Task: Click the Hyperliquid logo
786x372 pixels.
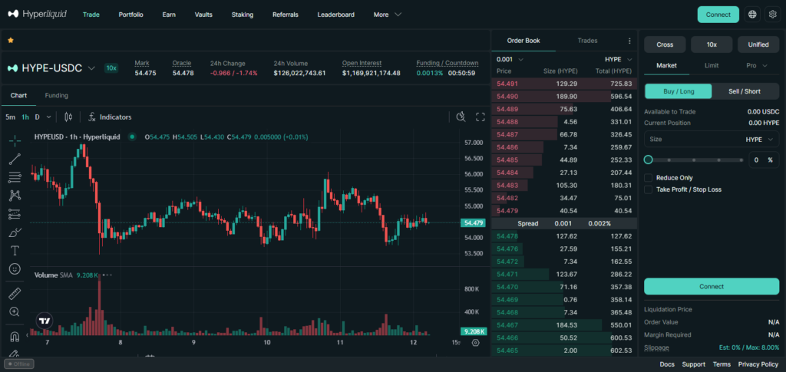Action: [x=37, y=14]
